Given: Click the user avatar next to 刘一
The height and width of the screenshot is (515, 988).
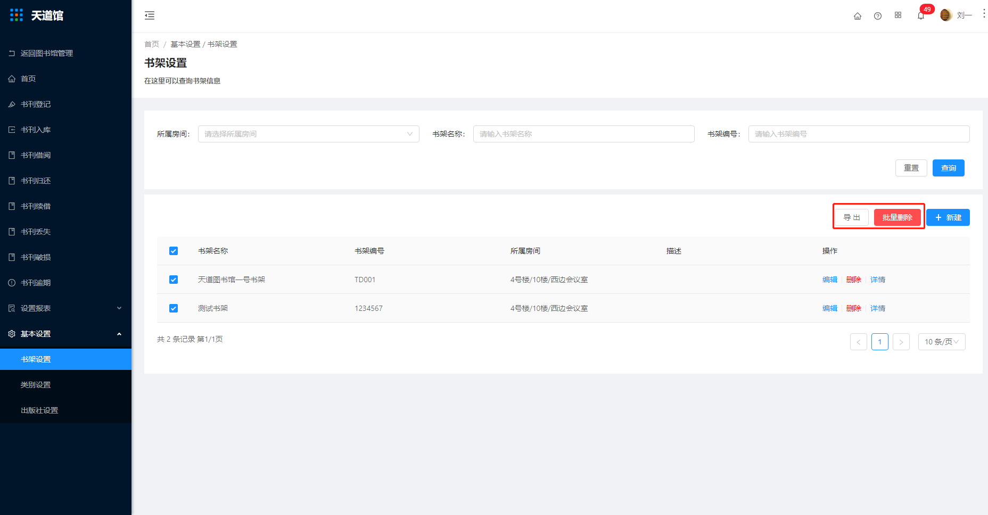Looking at the screenshot, I should coord(946,15).
